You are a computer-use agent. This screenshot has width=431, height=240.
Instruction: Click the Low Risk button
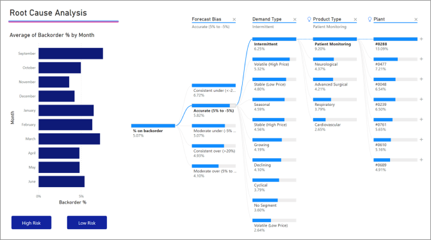87,223
